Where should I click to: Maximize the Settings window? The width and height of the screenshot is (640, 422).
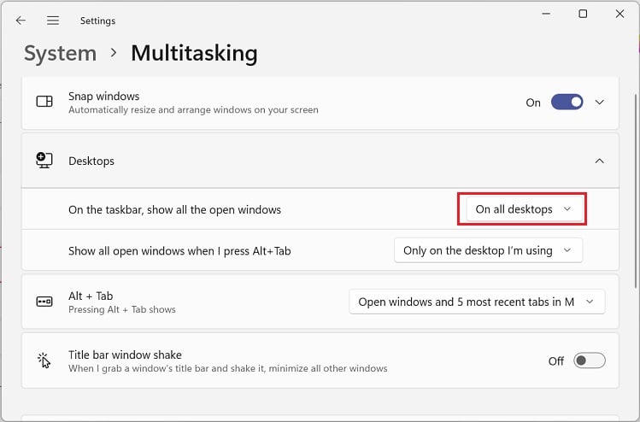583,15
